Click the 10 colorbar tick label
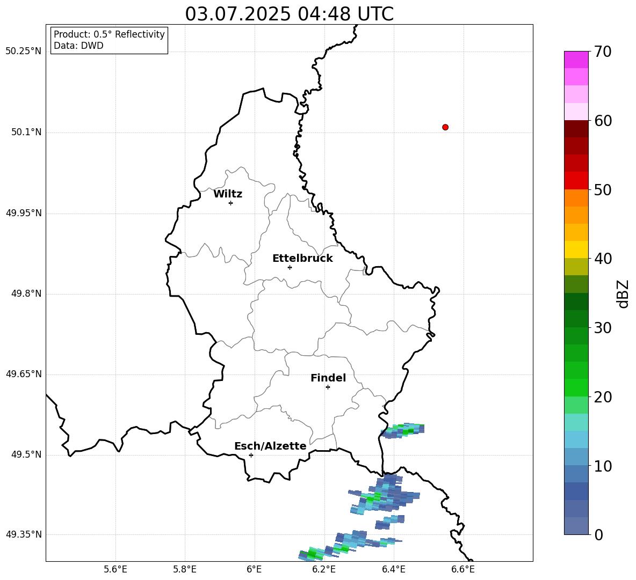Screen dimensions: 636x580 coord(603,466)
